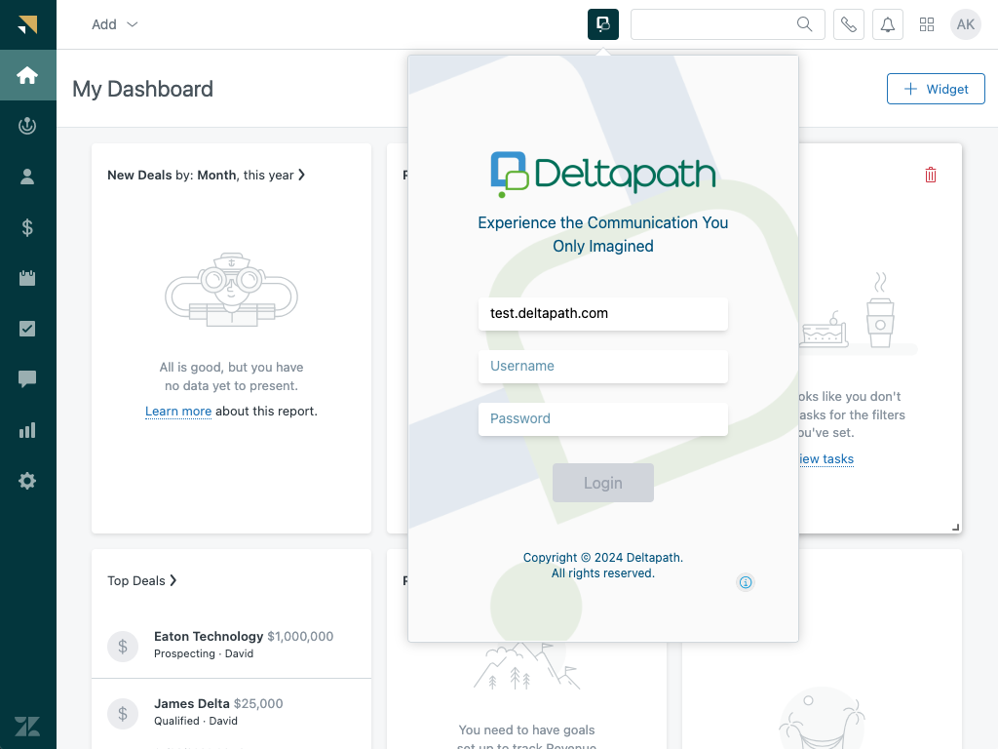
Task: Open Settings gear in sidebar
Action: [x=27, y=481]
